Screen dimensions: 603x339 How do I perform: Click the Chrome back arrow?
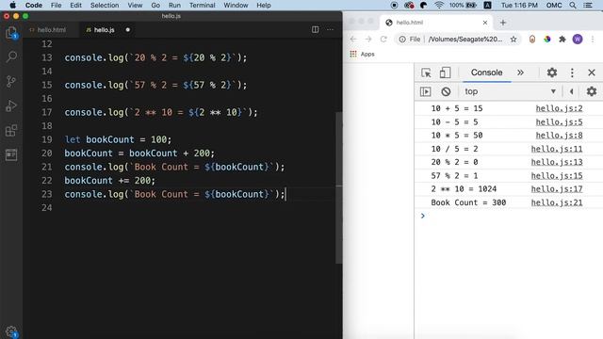tap(353, 40)
